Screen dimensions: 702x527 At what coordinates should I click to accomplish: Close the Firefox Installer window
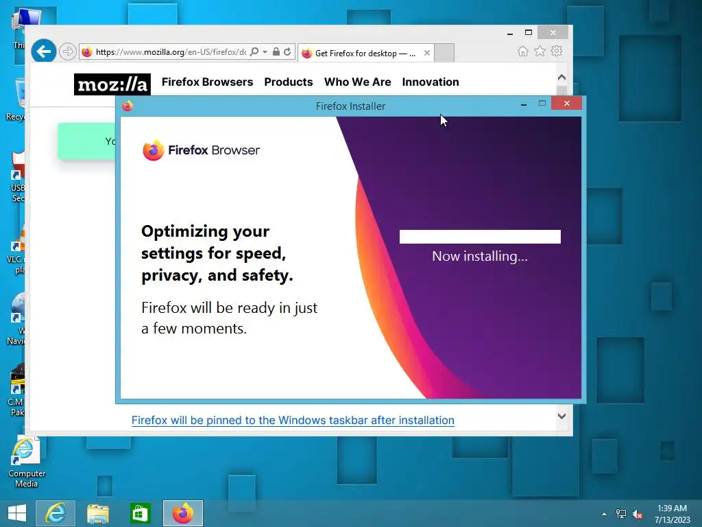(x=567, y=104)
